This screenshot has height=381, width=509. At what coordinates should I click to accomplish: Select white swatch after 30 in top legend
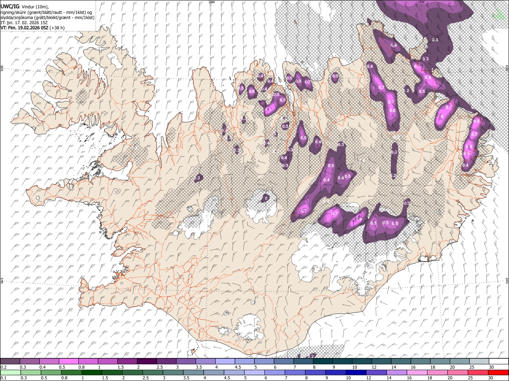point(498,361)
